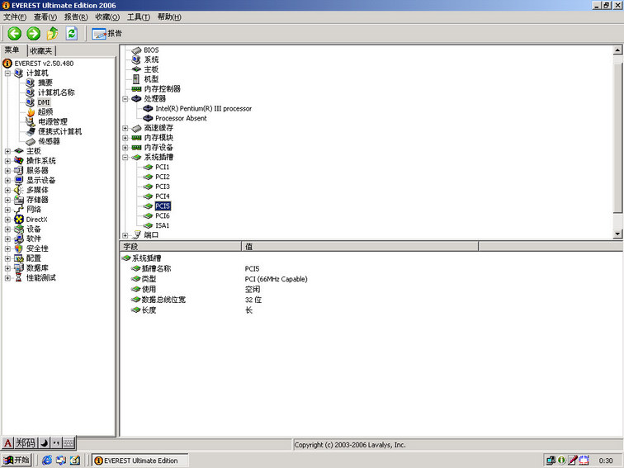Screen dimensions: 624x468
Task: Select Intel(R) Pentium(R) III processor entry
Action: tap(203, 109)
